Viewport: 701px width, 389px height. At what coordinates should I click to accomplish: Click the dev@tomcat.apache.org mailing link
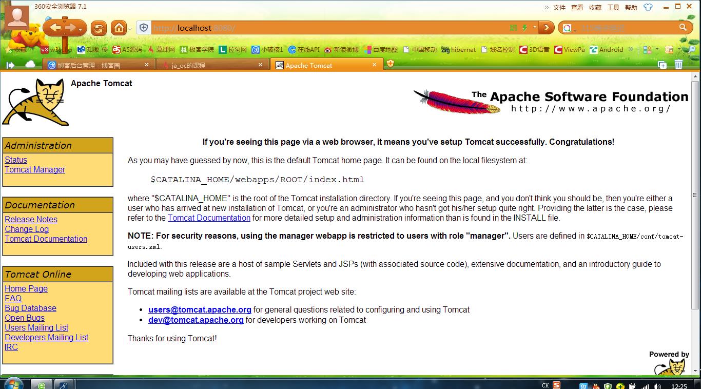click(196, 320)
